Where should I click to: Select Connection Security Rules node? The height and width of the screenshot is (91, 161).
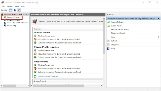[18, 23]
